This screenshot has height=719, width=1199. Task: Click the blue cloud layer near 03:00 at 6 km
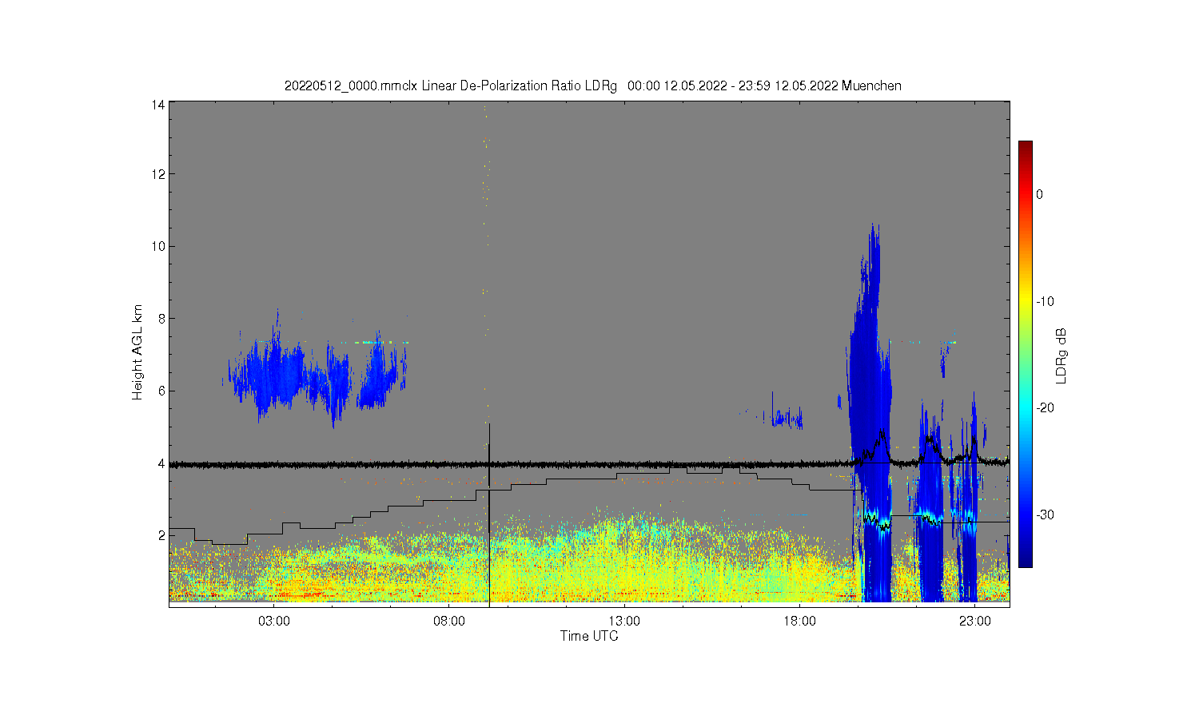point(276,375)
